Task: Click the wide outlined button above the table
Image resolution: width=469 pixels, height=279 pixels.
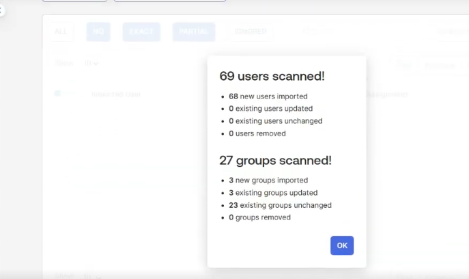Action: pos(169,1)
